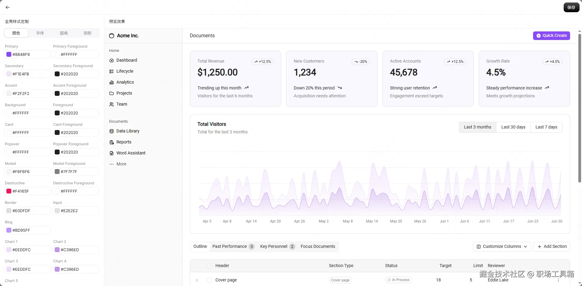Select the Lifecycle list icon
The height and width of the screenshot is (286, 582).
(x=112, y=71)
